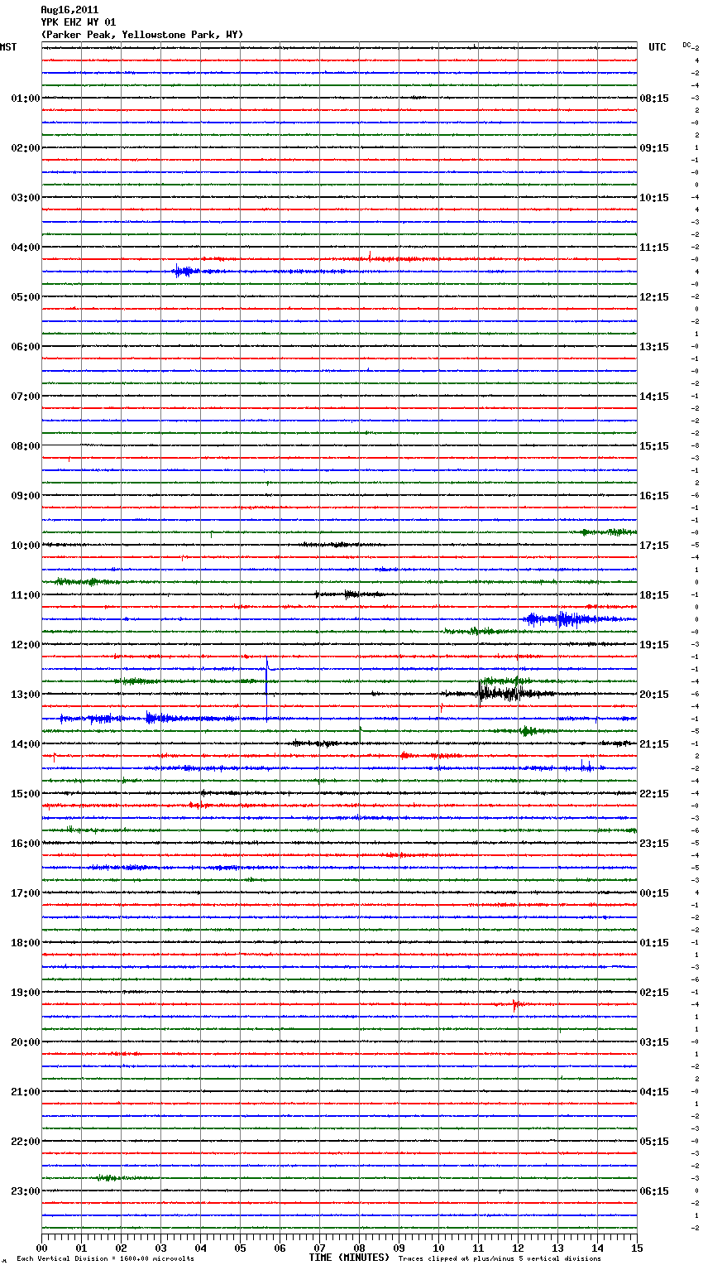Click the 11:15 UTC time label
Image resolution: width=703 pixels, height=1270 pixels.
[x=654, y=248]
